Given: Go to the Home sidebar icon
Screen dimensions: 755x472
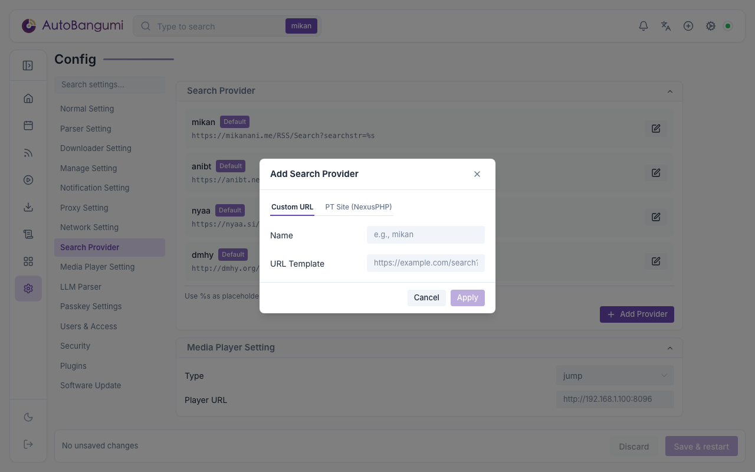Looking at the screenshot, I should point(28,99).
